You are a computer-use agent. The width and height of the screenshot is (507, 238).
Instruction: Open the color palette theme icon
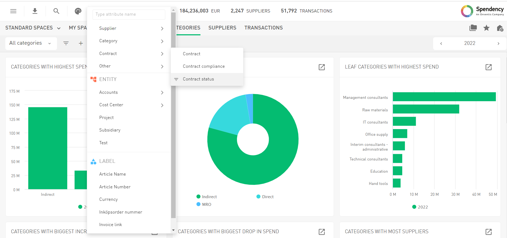click(x=78, y=11)
